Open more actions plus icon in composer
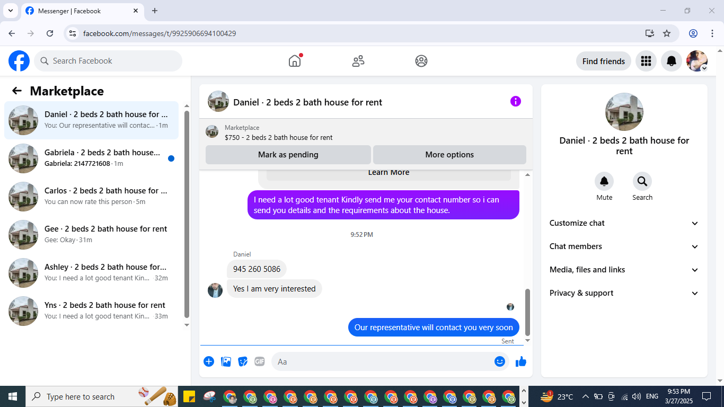 tap(209, 361)
